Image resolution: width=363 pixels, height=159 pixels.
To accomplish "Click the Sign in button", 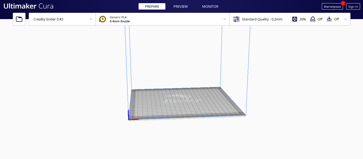I will 353,7.
